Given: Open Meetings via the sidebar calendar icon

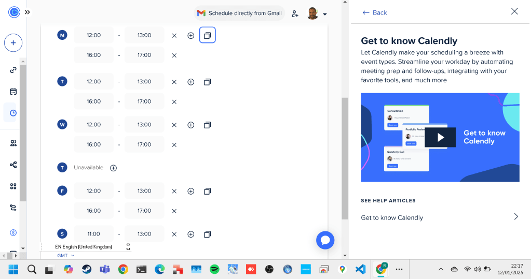Looking at the screenshot, I should [13, 92].
